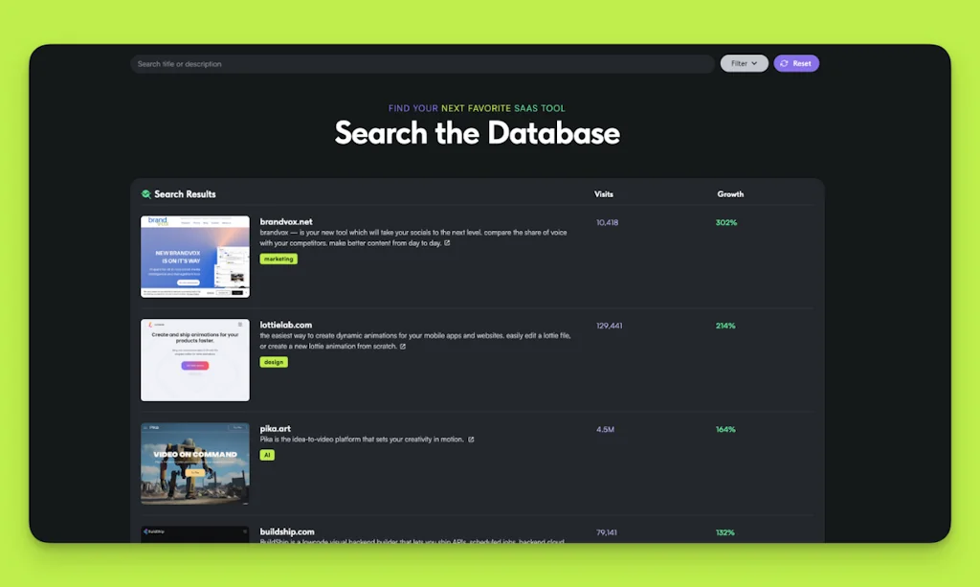Click the refresh icon inside the Reset button
This screenshot has width=980, height=587.
[785, 63]
